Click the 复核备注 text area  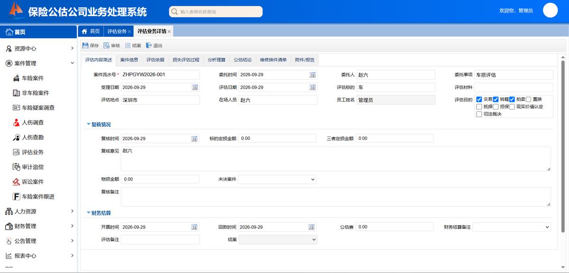tap(336, 197)
